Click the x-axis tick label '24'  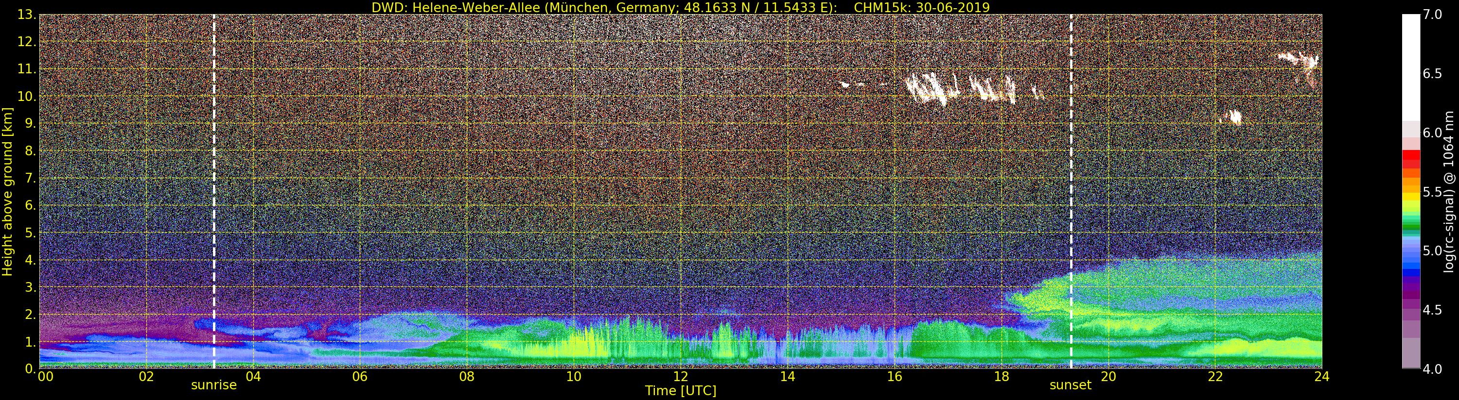(1322, 376)
